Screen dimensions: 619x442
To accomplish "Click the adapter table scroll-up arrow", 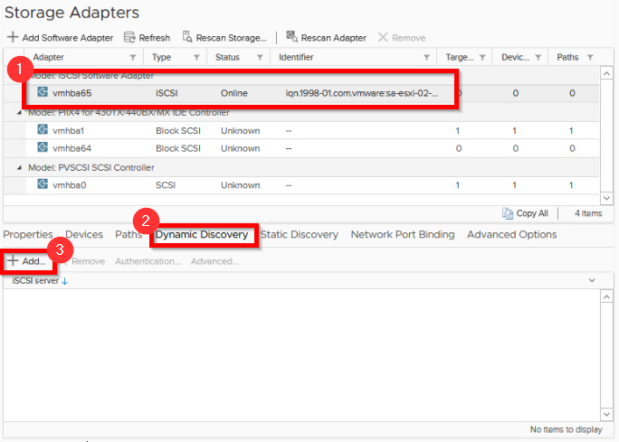I will pyautogui.click(x=606, y=73).
